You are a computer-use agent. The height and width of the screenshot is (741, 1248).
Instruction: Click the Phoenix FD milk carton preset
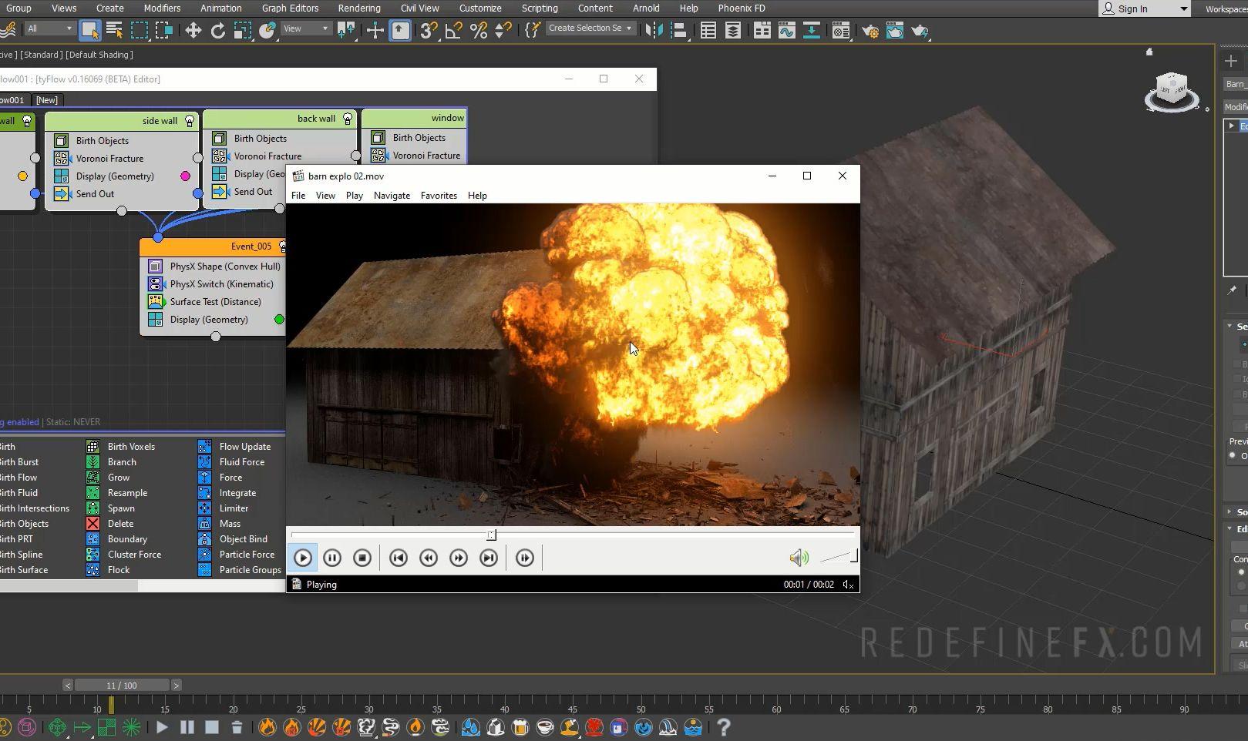(x=496, y=726)
